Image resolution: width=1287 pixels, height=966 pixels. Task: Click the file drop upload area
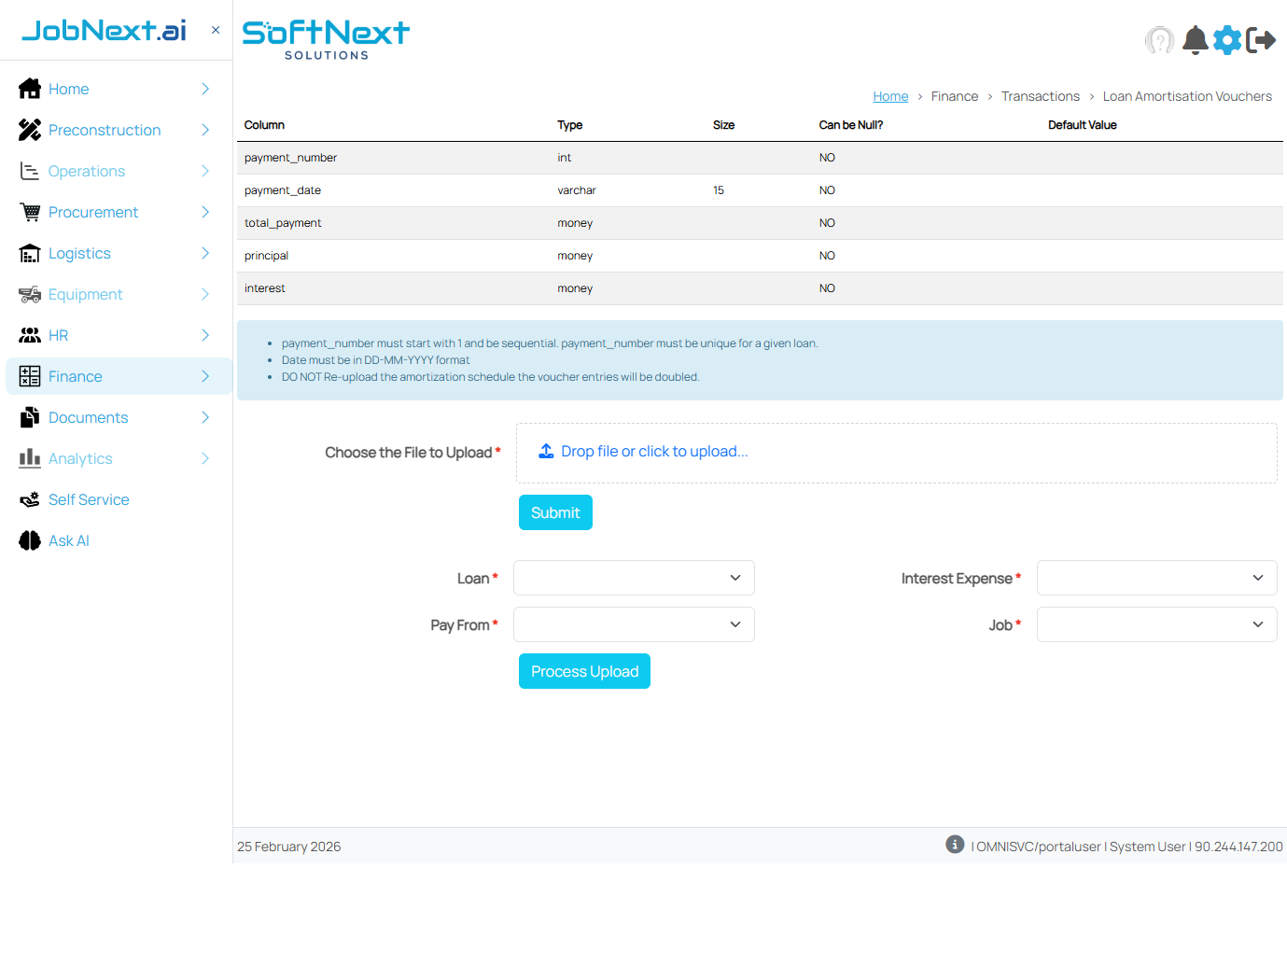click(x=896, y=452)
